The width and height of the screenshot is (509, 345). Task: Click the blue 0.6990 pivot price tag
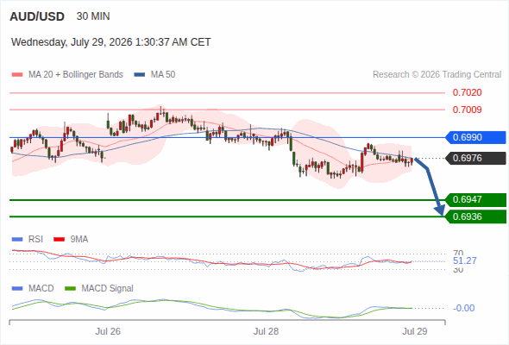tap(475, 137)
